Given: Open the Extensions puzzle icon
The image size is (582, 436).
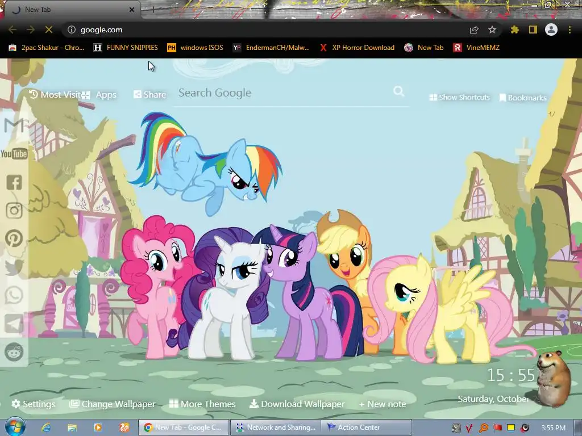Looking at the screenshot, I should 515,30.
